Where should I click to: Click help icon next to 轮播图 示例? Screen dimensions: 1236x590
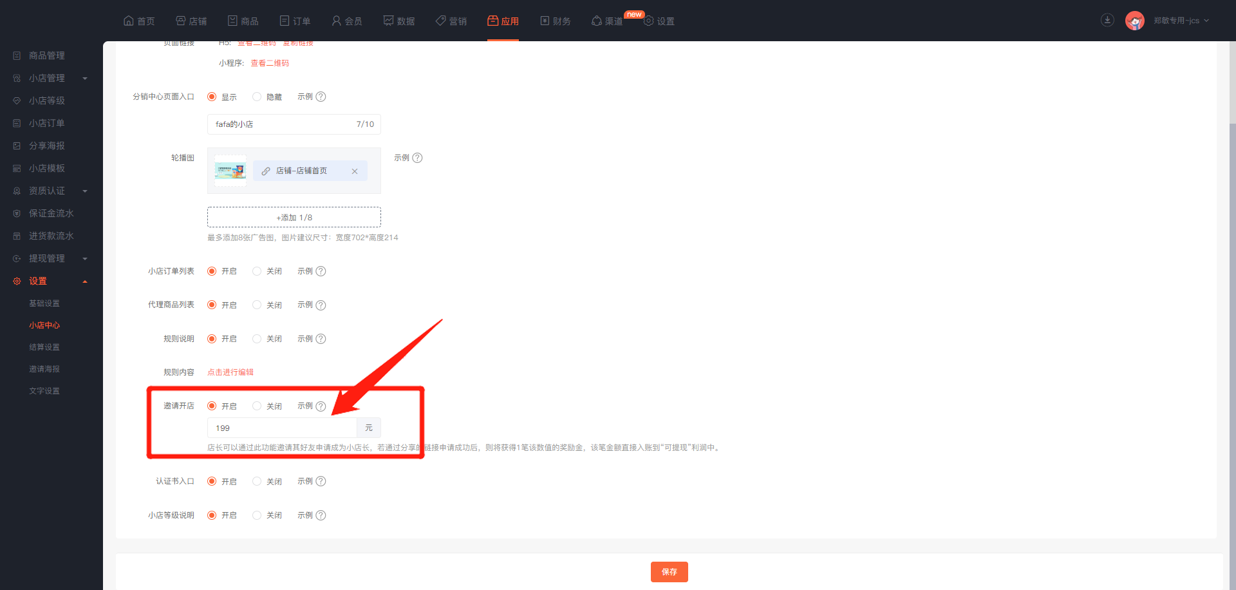tap(417, 158)
